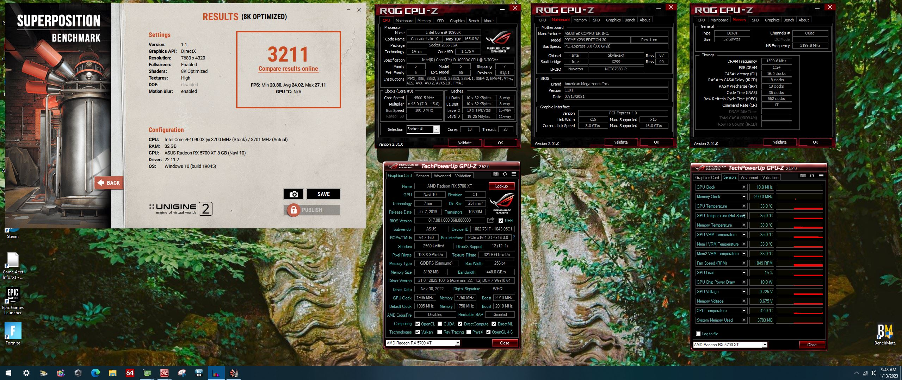Toggle the PhysX checkbox
Viewport: 902px width, 380px height.
(x=468, y=332)
